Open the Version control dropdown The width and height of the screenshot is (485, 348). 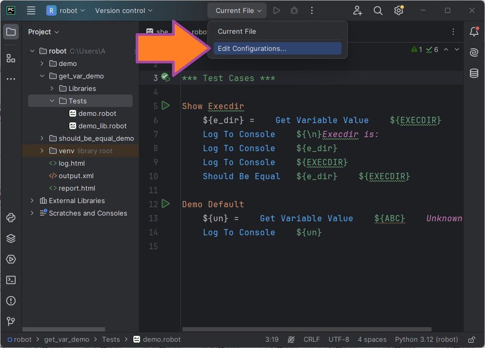pyautogui.click(x=124, y=10)
